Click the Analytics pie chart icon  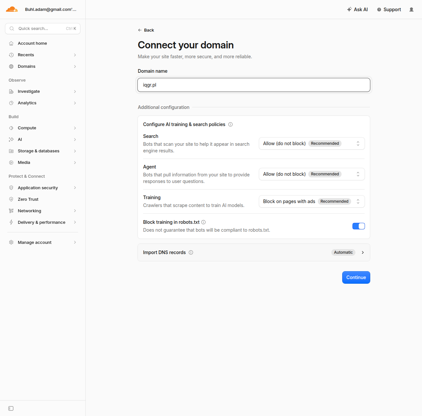(x=11, y=103)
